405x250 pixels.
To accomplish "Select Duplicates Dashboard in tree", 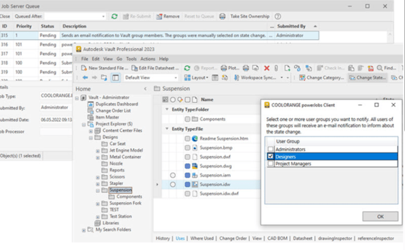I will pyautogui.click(x=117, y=104).
